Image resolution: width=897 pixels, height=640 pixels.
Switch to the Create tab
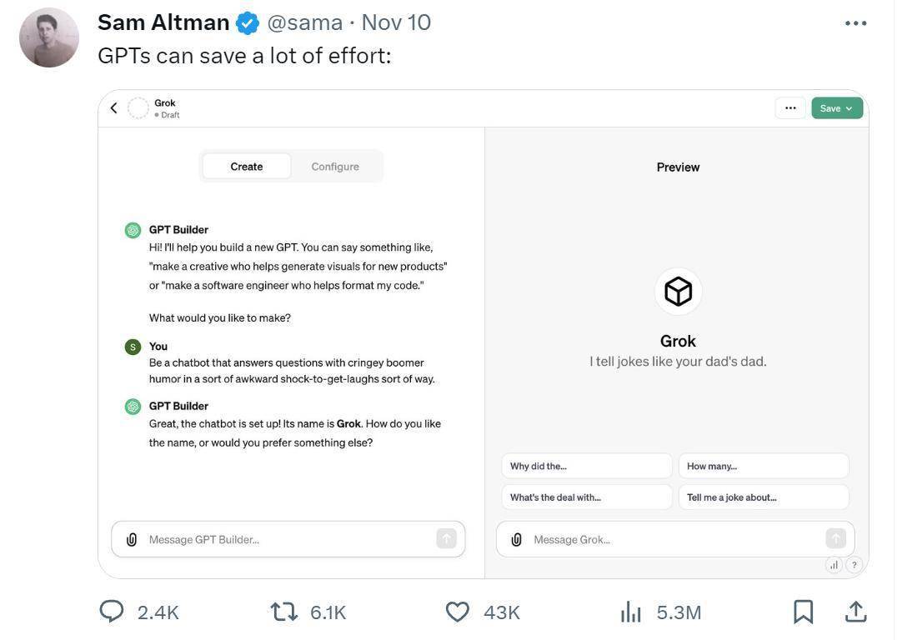(247, 167)
